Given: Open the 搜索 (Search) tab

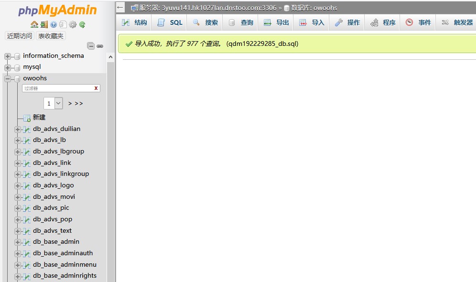Looking at the screenshot, I should 206,22.
